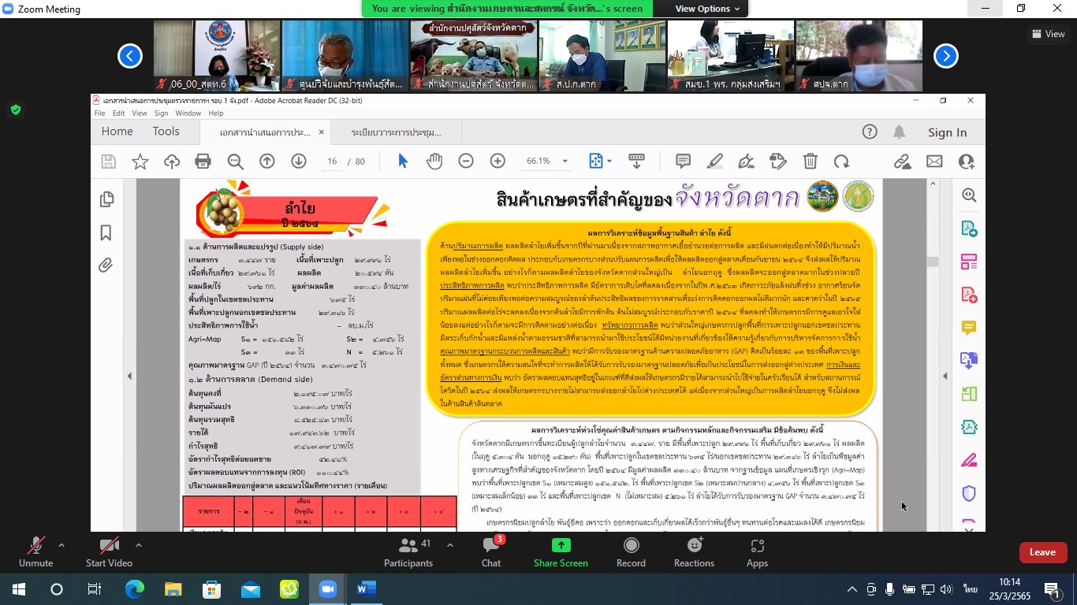1077x605 pixels.
Task: Leave the Zoom meeting
Action: pos(1042,552)
